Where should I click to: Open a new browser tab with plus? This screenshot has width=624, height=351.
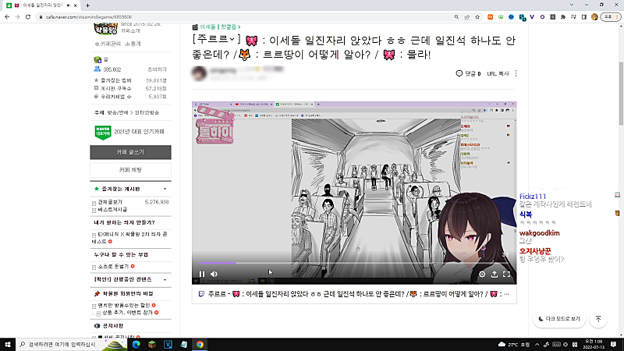click(x=87, y=5)
